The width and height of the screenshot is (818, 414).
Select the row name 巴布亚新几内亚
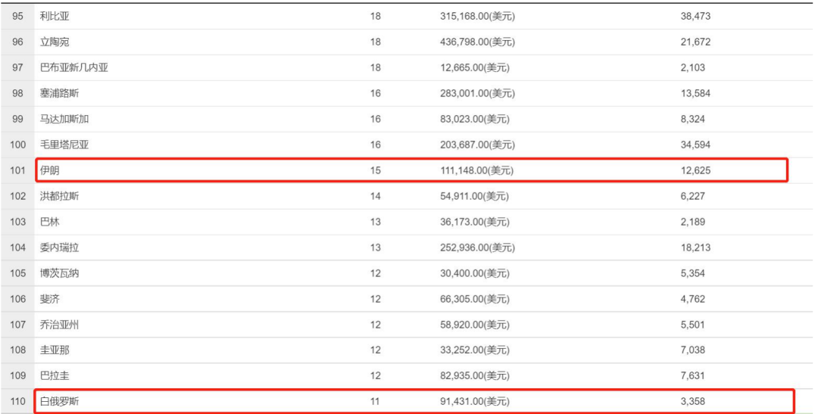(x=74, y=68)
